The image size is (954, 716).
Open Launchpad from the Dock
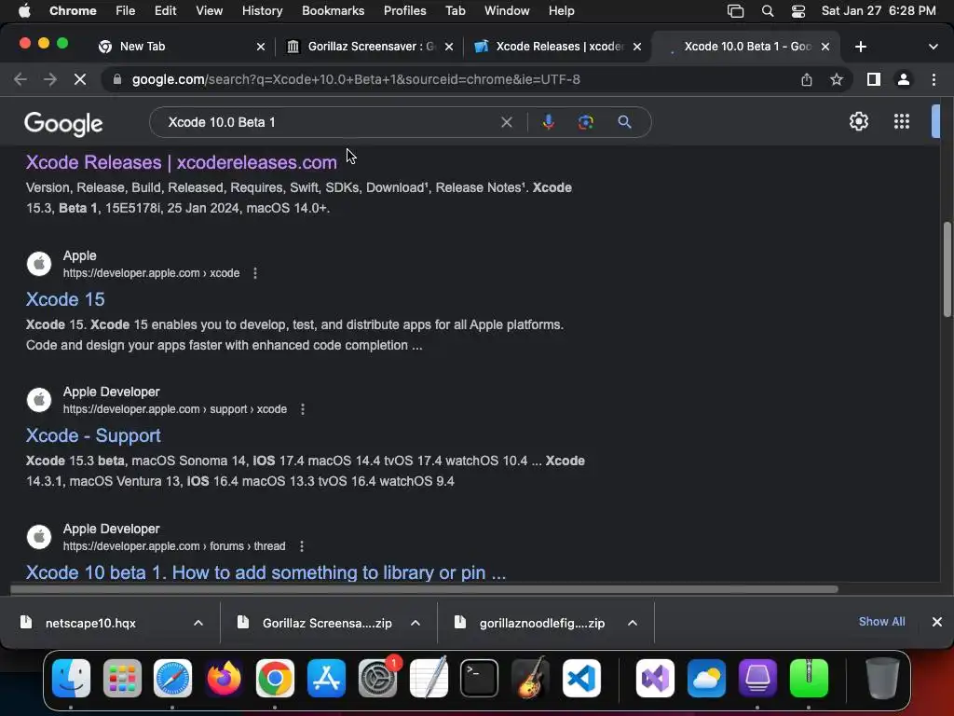pyautogui.click(x=122, y=678)
